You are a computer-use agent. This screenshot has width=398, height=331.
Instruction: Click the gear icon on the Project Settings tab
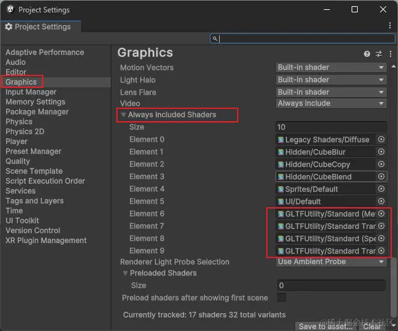(x=9, y=27)
